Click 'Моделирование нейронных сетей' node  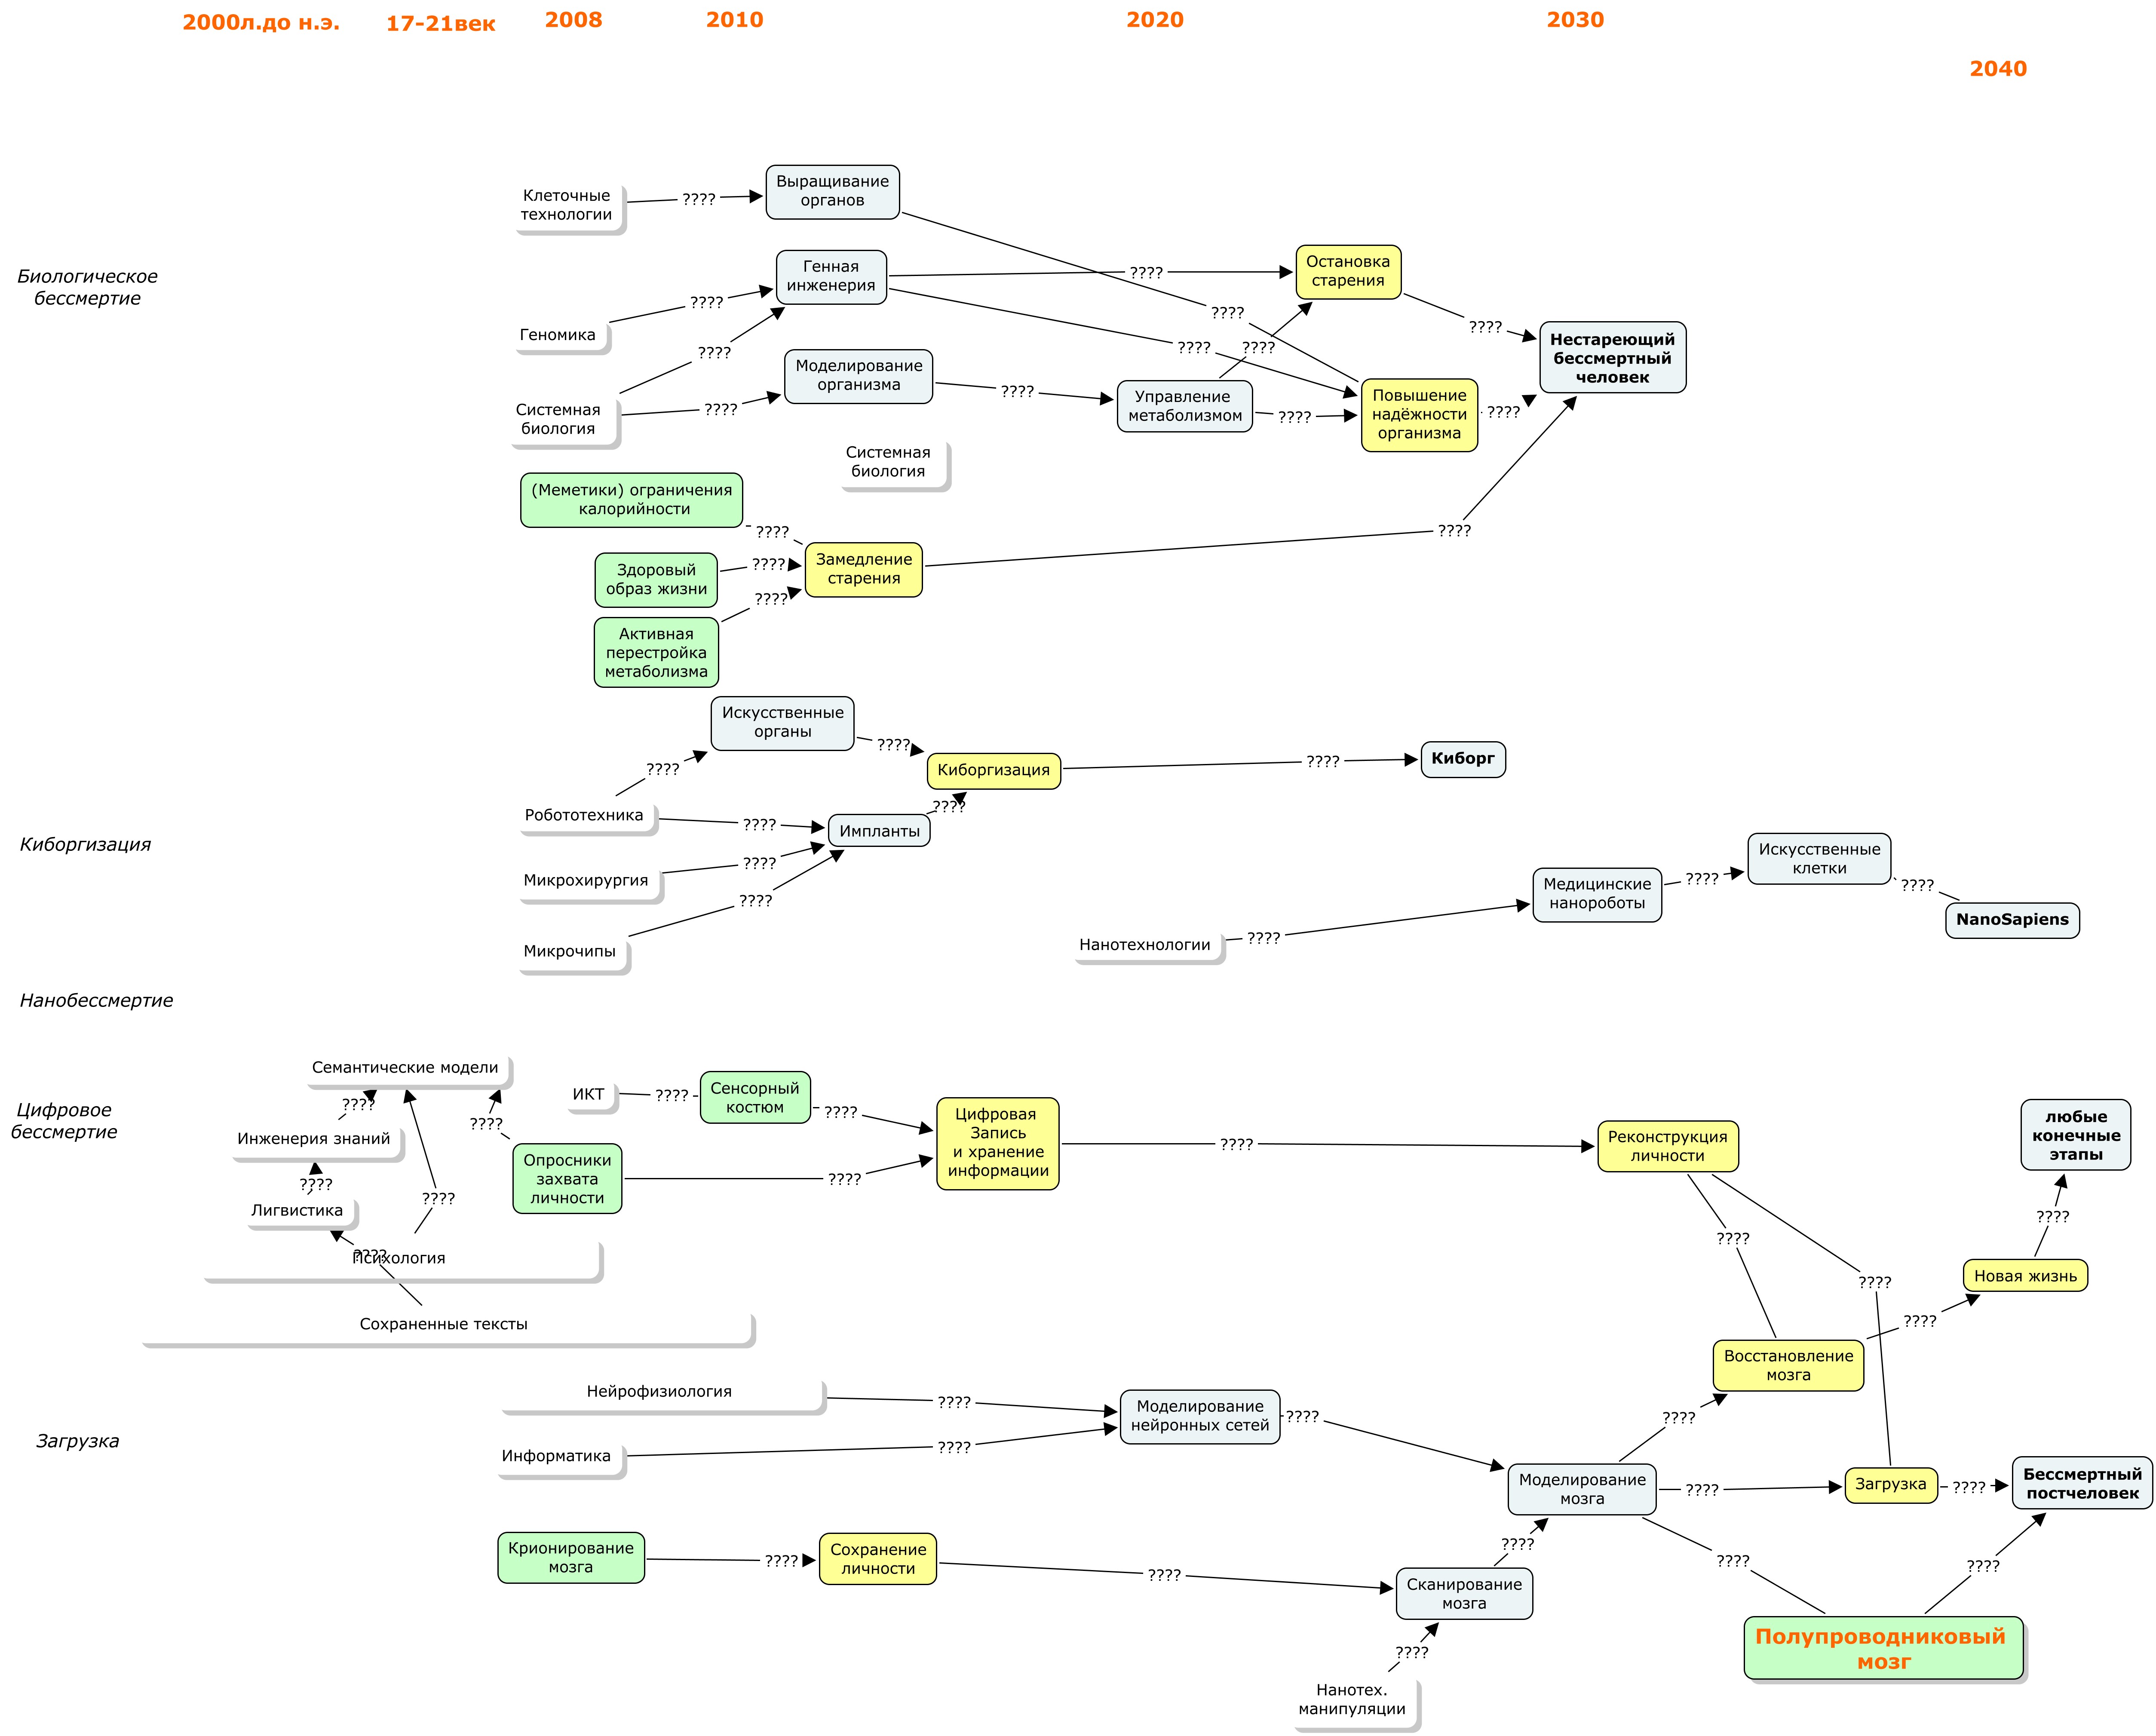pos(1200,1416)
